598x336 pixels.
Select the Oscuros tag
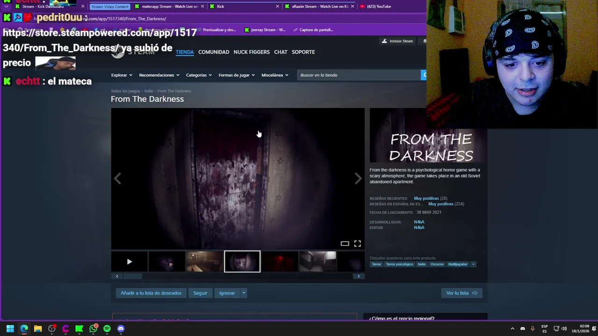point(437,264)
